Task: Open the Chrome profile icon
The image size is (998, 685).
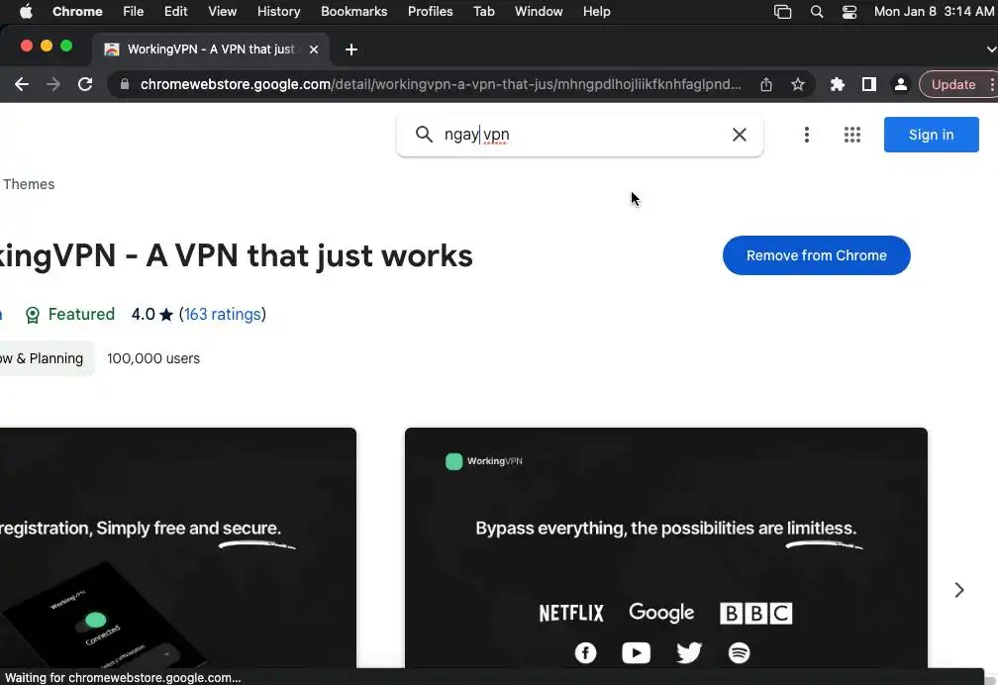Action: point(901,84)
